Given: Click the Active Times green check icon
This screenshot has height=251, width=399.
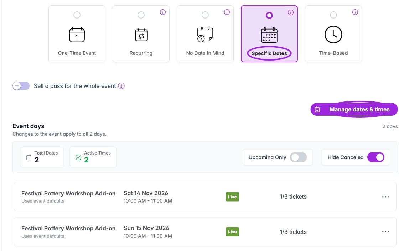Looking at the screenshot, I should pos(78,157).
